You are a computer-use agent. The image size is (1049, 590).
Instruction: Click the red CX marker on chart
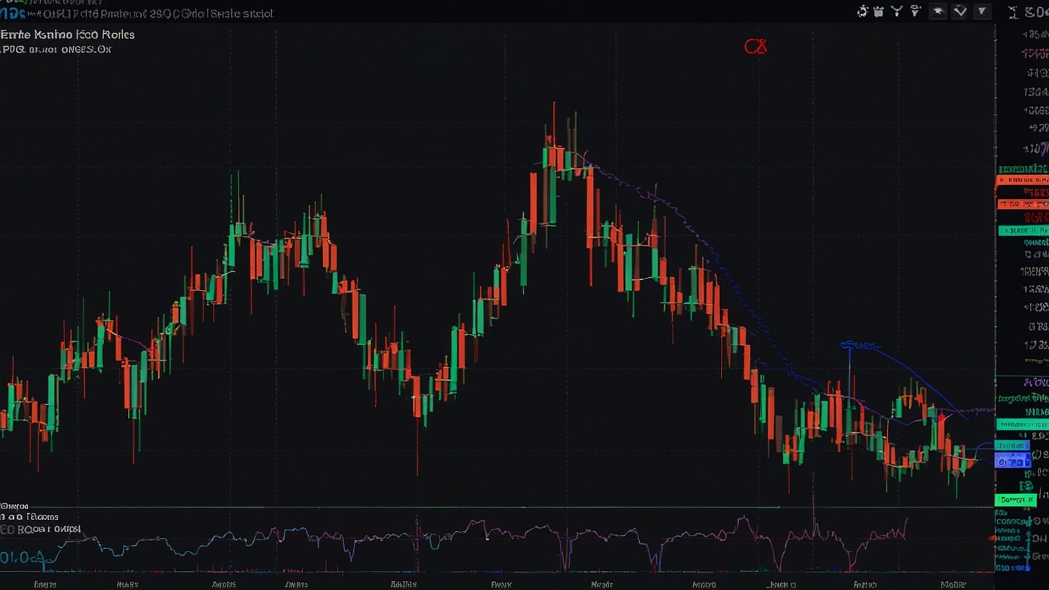click(x=756, y=46)
